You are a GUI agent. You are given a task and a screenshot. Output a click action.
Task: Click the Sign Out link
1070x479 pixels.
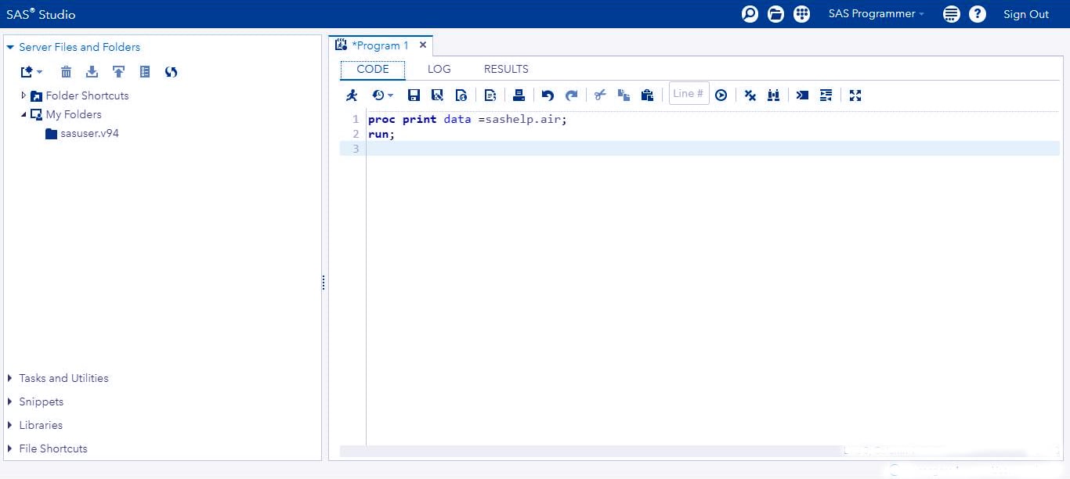pyautogui.click(x=1025, y=13)
